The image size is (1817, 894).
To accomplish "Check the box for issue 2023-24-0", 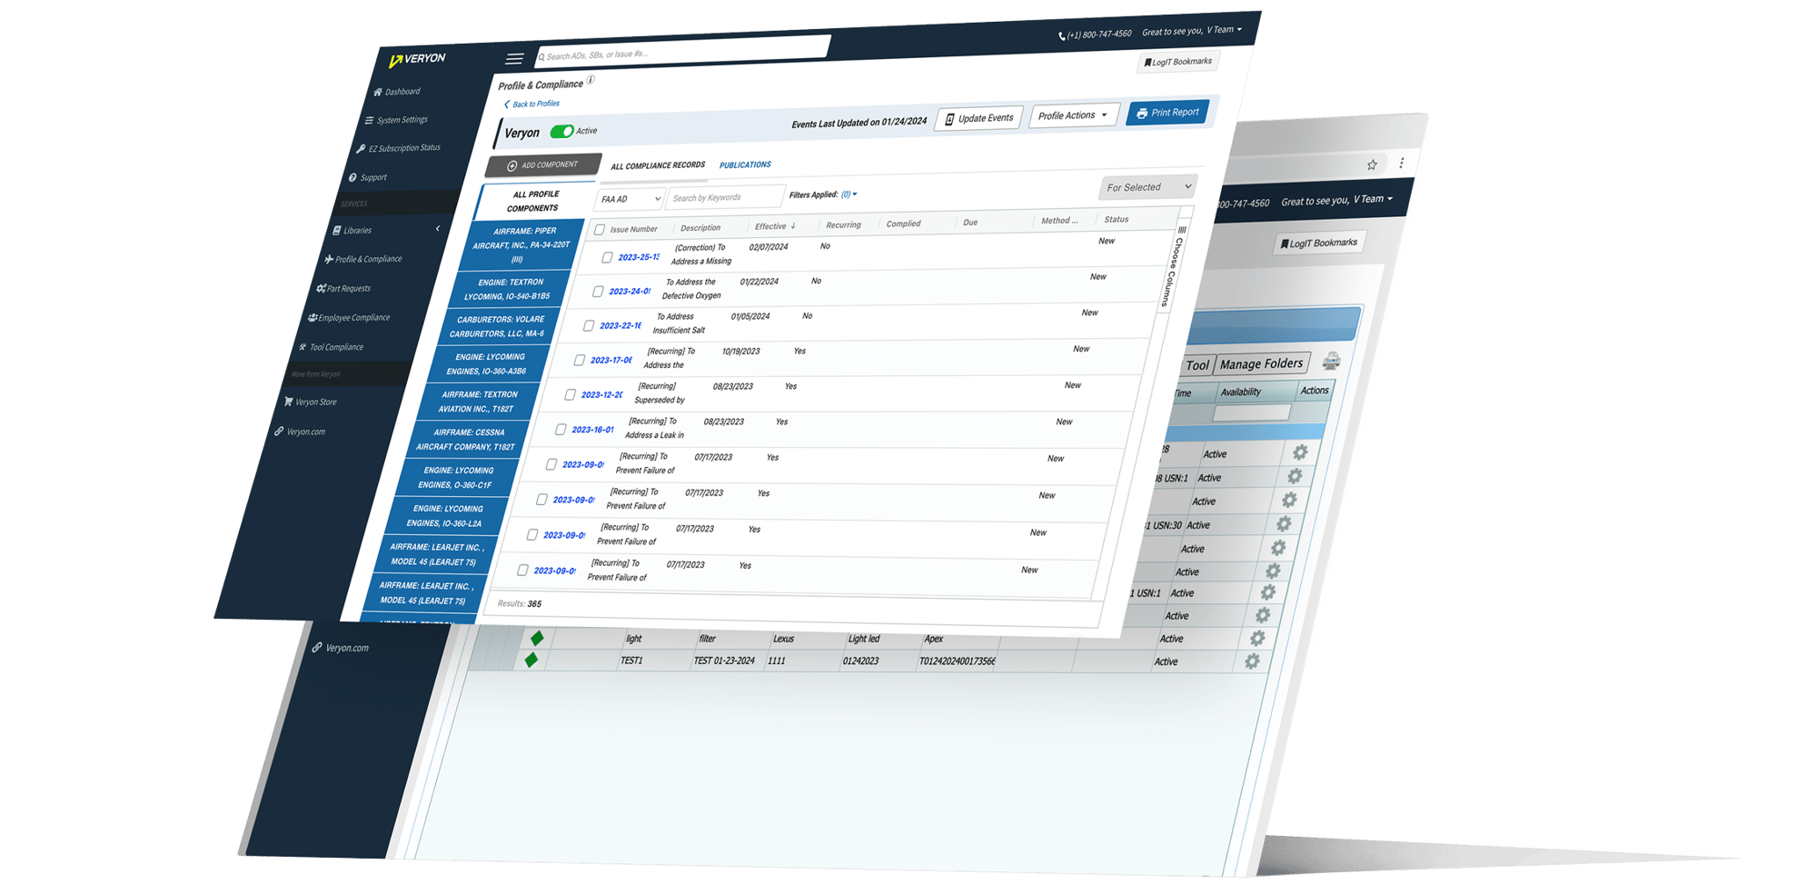I will point(598,292).
